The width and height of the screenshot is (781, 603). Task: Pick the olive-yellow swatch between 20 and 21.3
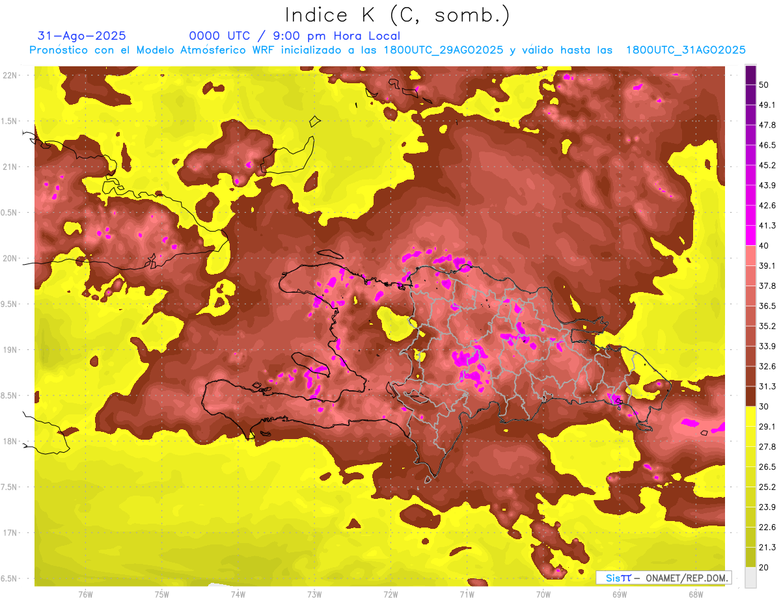click(x=750, y=557)
